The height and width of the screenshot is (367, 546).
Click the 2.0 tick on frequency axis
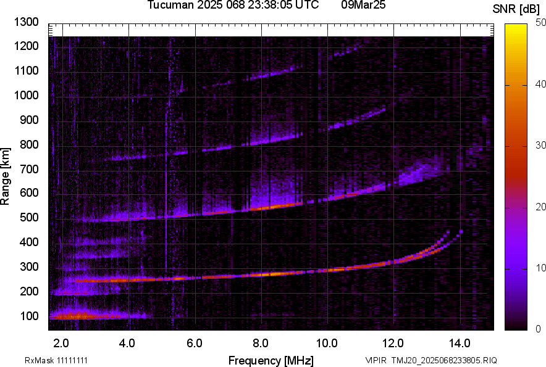click(x=61, y=343)
